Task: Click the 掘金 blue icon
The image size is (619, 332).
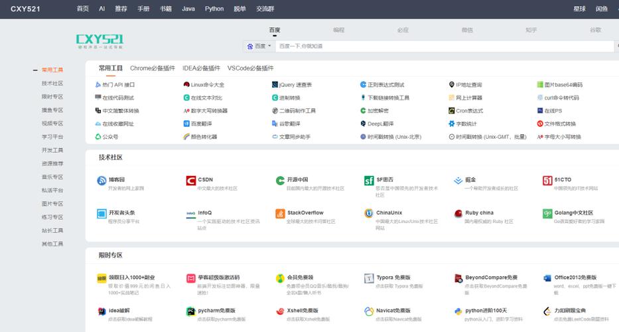Action: (458, 181)
